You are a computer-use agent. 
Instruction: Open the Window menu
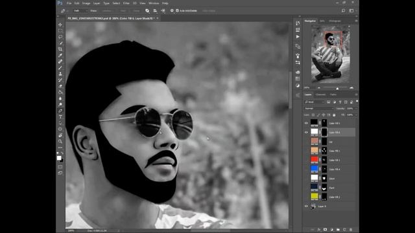154,3
